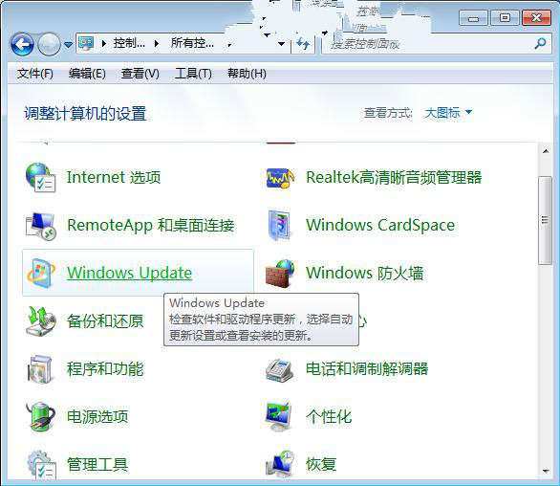Click the 电源选项 battery icon

(x=41, y=416)
